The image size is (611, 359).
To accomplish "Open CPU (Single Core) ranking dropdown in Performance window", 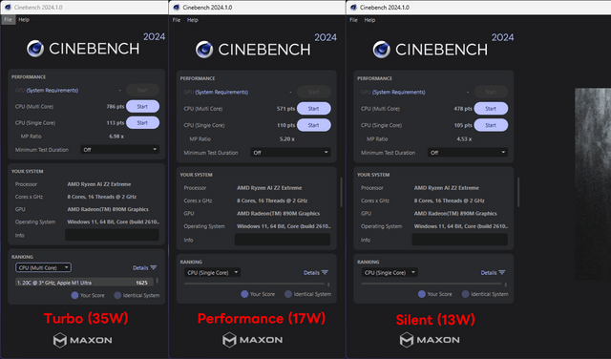I will pyautogui.click(x=212, y=272).
